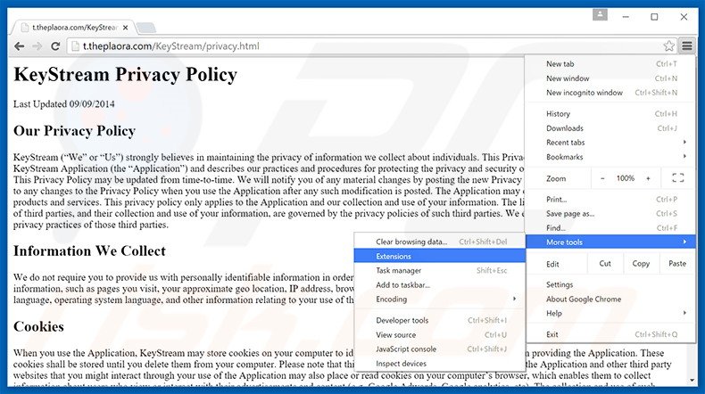This screenshot has width=705, height=394.
Task: Open About Google Chrome
Action: click(610, 299)
